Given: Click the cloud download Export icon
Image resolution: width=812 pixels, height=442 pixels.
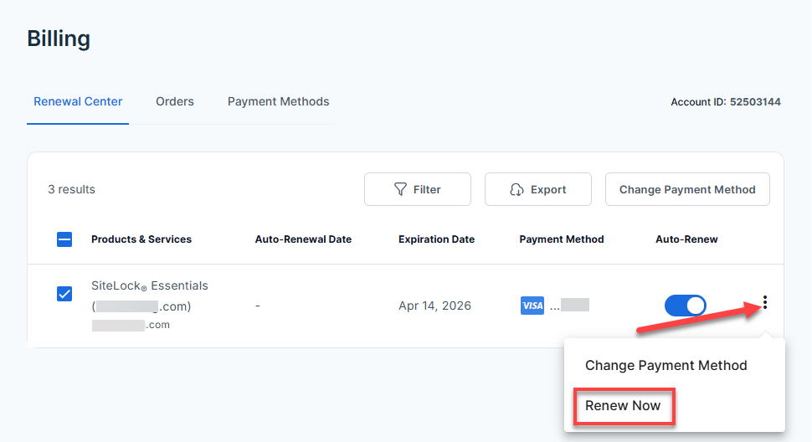Looking at the screenshot, I should (x=517, y=190).
